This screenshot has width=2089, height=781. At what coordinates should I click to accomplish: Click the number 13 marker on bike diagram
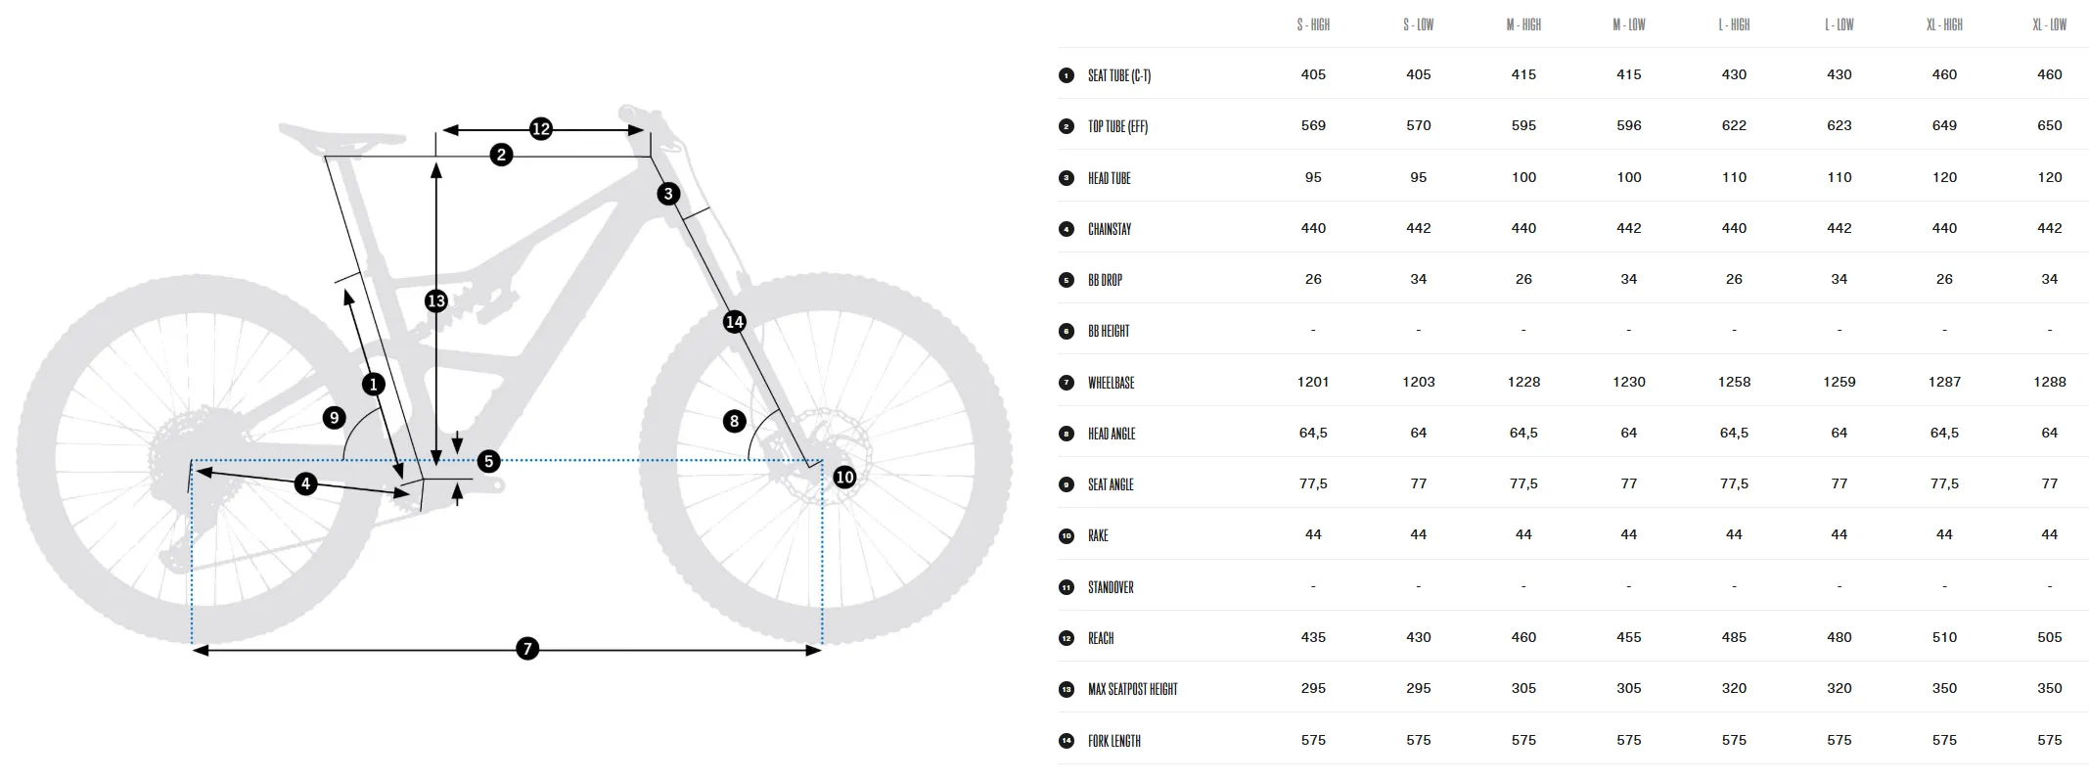coord(436,301)
